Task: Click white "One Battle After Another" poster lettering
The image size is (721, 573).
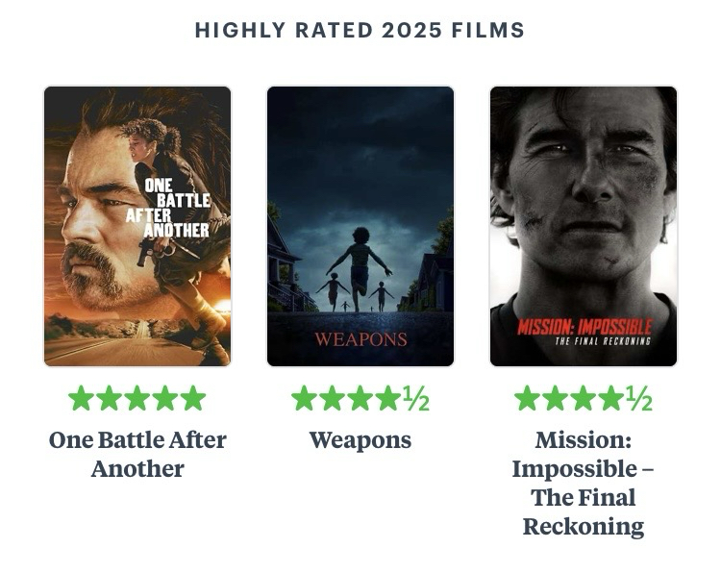Action: pyautogui.click(x=168, y=208)
